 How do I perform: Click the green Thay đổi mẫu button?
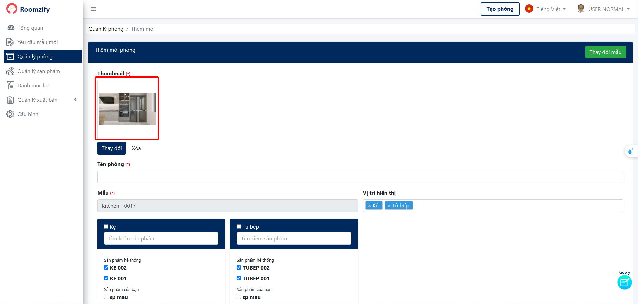pos(605,52)
